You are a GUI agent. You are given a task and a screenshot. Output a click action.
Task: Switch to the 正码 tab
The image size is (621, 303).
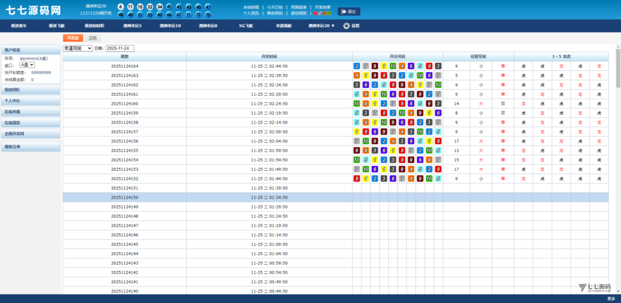click(92, 38)
